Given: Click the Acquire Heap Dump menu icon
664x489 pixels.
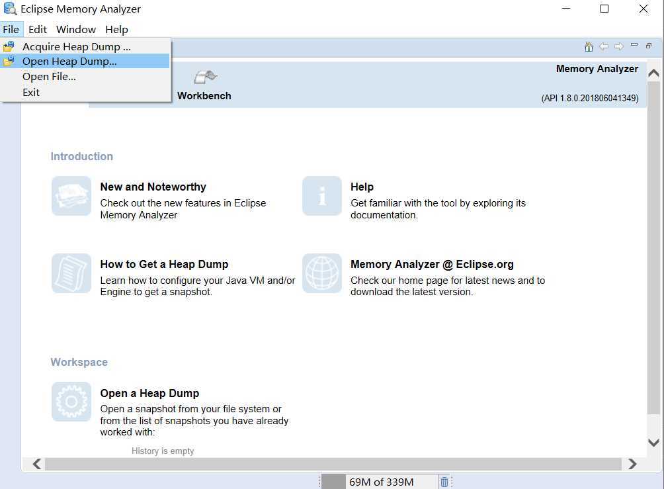Looking at the screenshot, I should [x=9, y=46].
